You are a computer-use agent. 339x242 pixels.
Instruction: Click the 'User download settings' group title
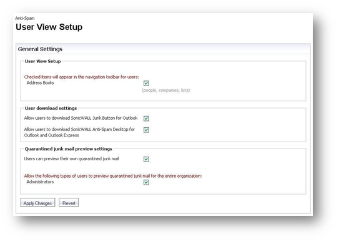point(51,108)
